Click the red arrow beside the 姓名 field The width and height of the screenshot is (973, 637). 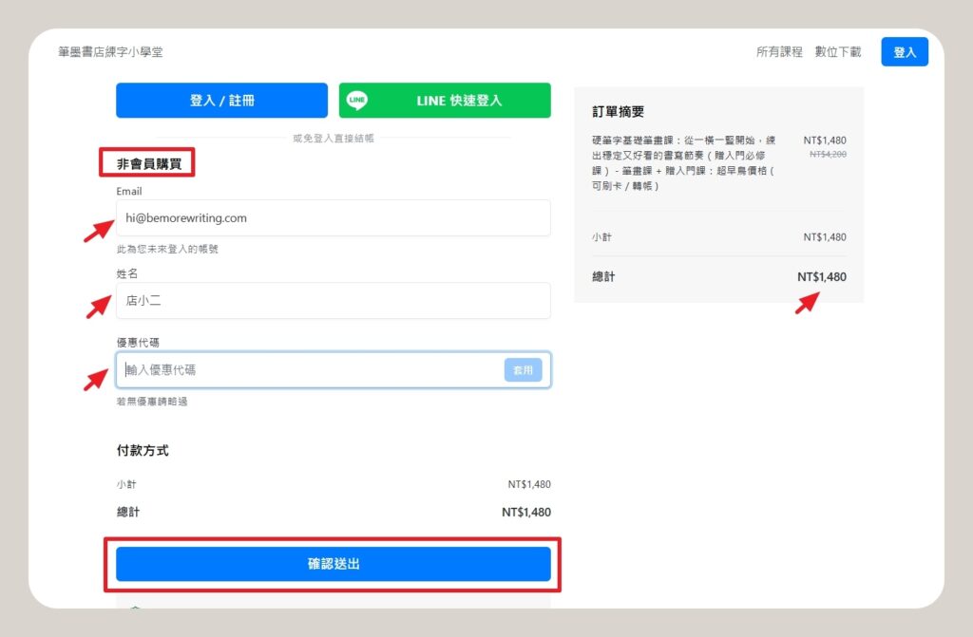pos(99,306)
